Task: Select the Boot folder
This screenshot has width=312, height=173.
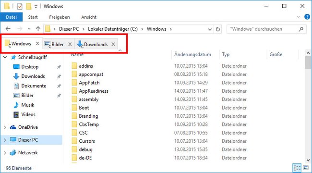Action: pyautogui.click(x=84, y=108)
